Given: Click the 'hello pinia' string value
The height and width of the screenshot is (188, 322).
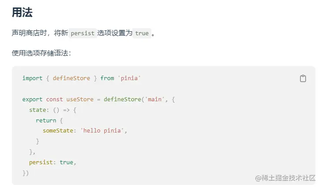Looking at the screenshot, I should click(x=103, y=131).
